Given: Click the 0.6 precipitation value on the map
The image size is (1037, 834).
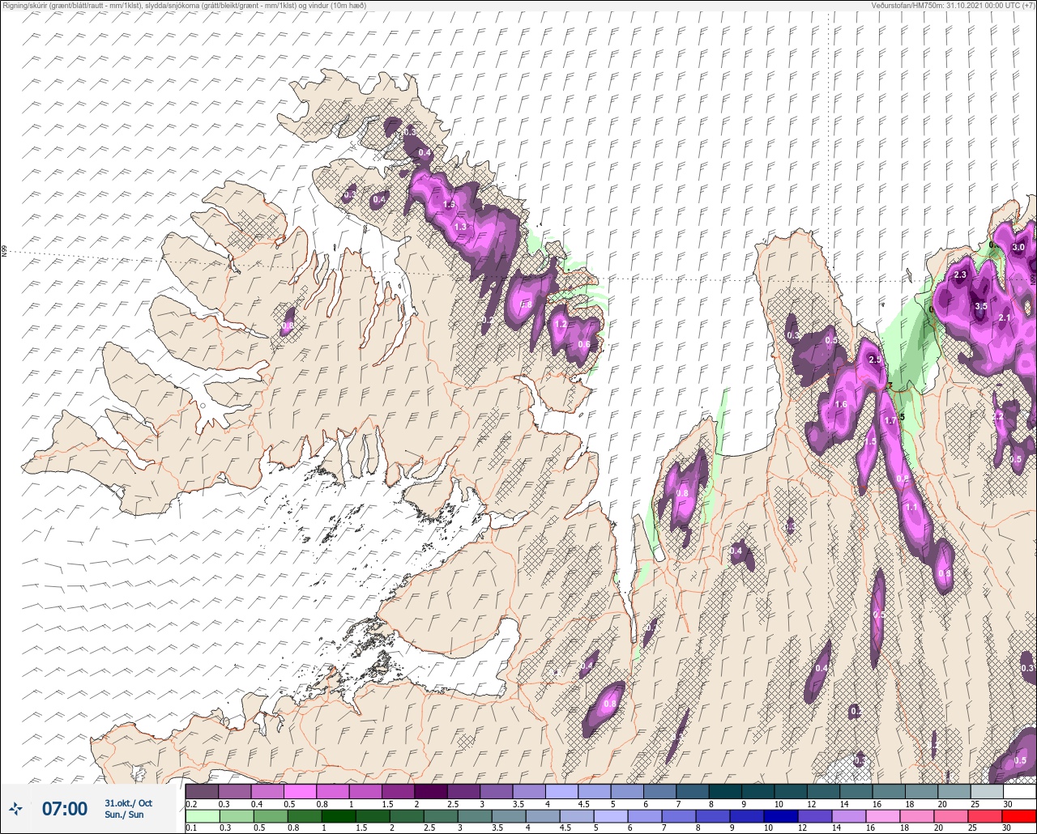Looking at the screenshot, I should [584, 344].
